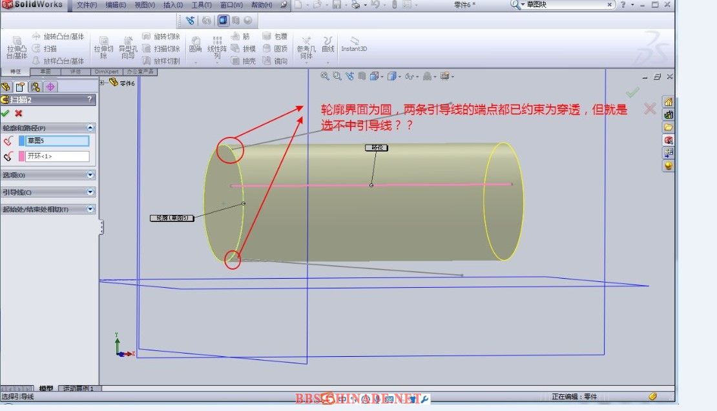Viewport: 717px width, 411px height.
Task: Select the 放样凸台/基体 loft boss tool
Action: (58, 61)
